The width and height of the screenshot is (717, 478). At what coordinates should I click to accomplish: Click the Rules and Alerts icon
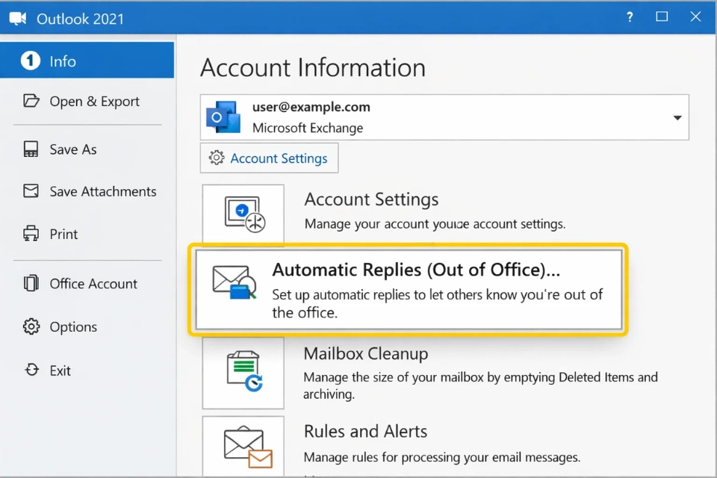[x=243, y=448]
